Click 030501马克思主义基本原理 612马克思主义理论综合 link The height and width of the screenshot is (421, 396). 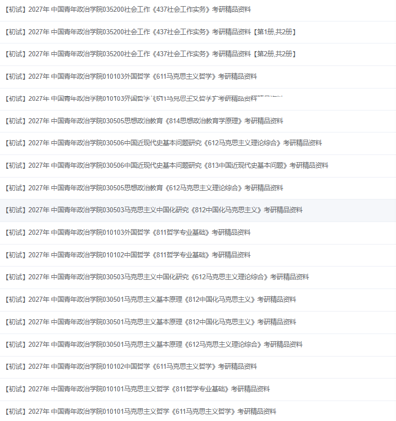[x=153, y=344]
